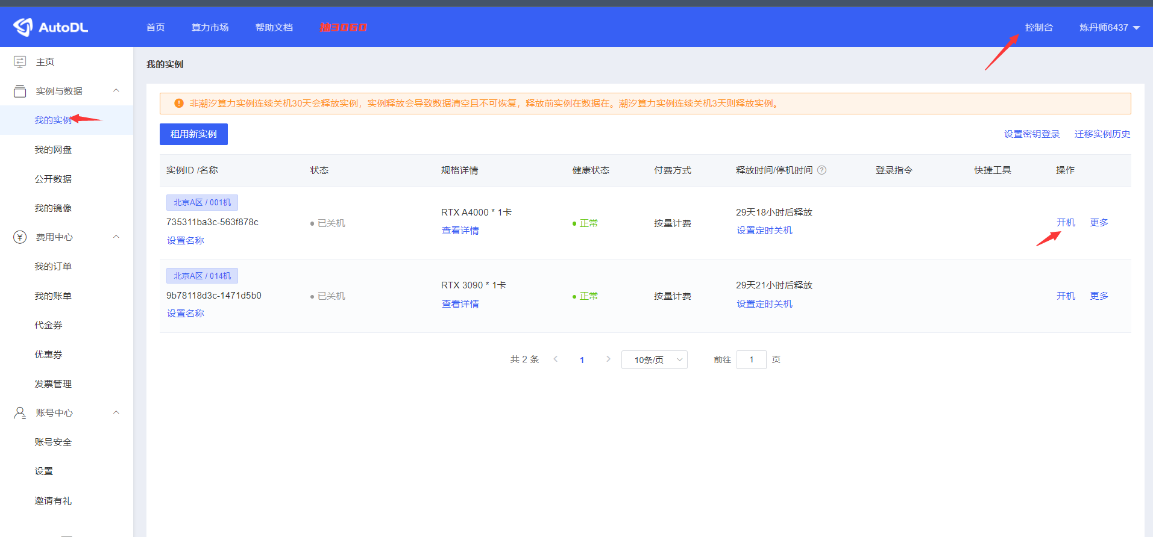Image resolution: width=1153 pixels, height=537 pixels.
Task: Select 我的网盘 in the sidebar
Action: pos(53,150)
